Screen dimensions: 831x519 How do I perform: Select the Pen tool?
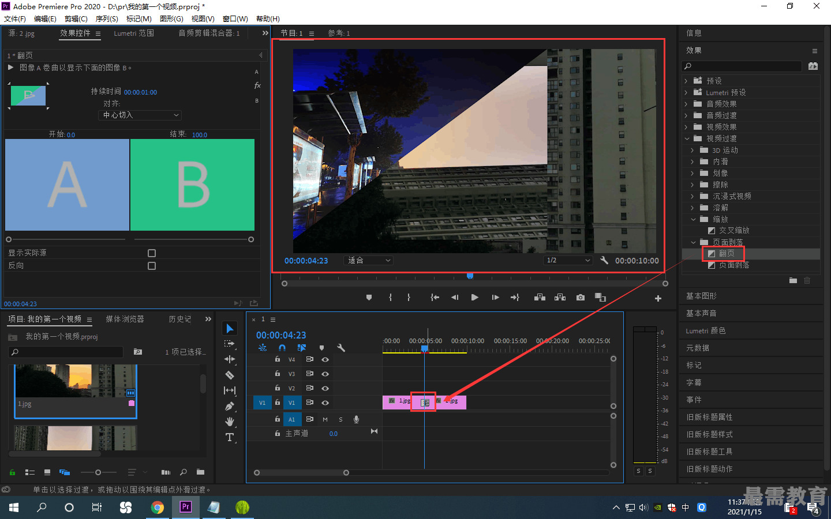click(230, 406)
